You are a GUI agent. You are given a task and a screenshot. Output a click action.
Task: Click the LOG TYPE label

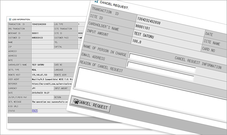[x=59, y=24]
